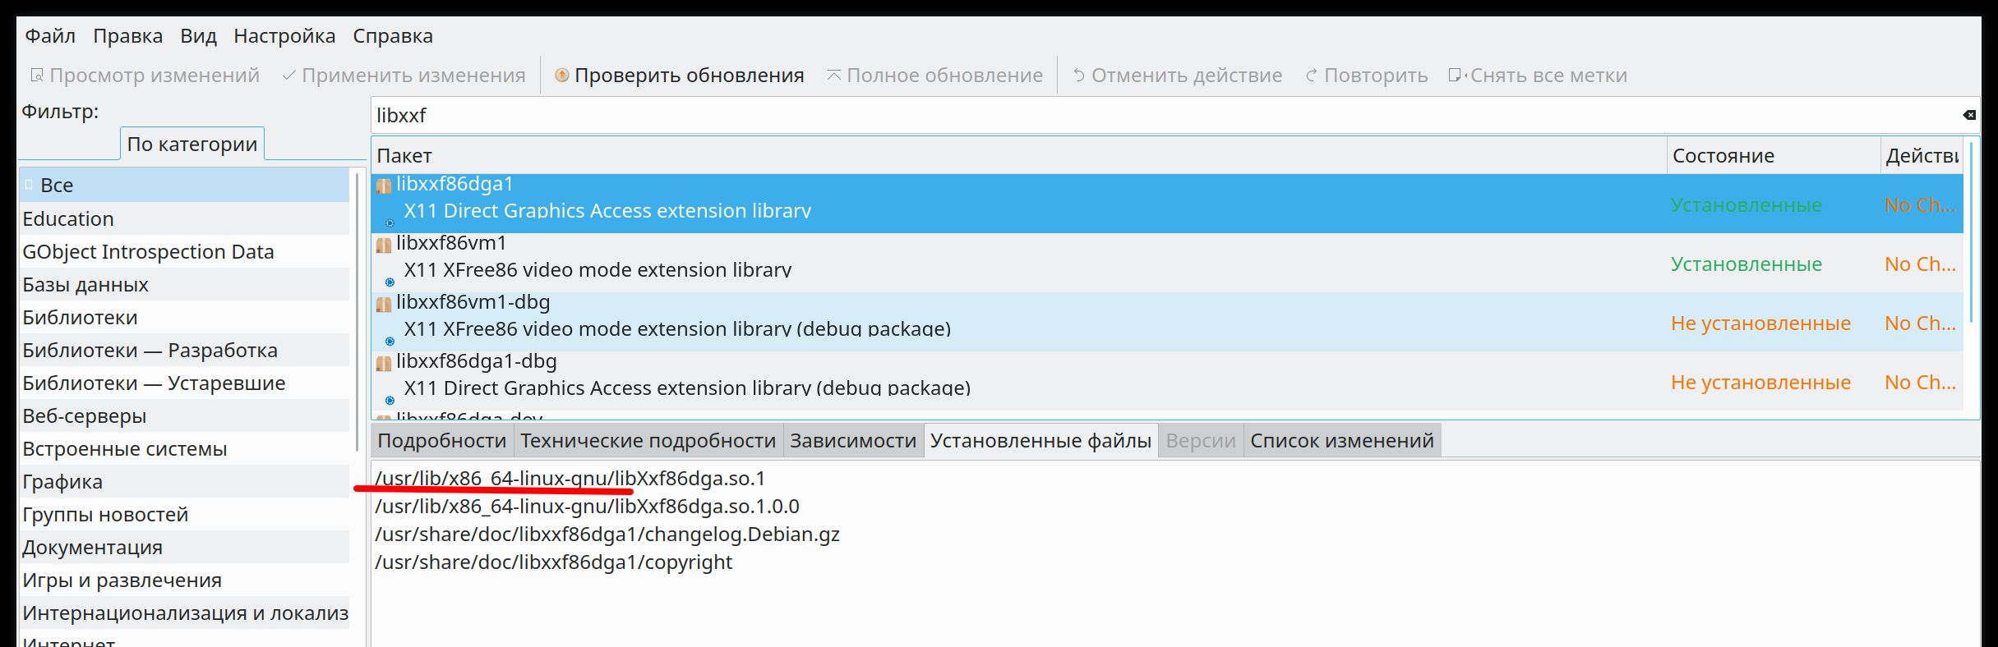Click the libxxf86dga1 package icon
This screenshot has height=647, width=1998.
pyautogui.click(x=384, y=186)
